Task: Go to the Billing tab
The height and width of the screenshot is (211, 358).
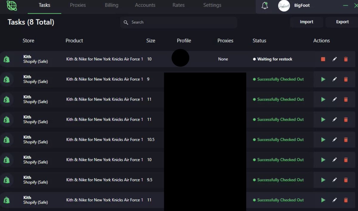Action: pos(112,5)
